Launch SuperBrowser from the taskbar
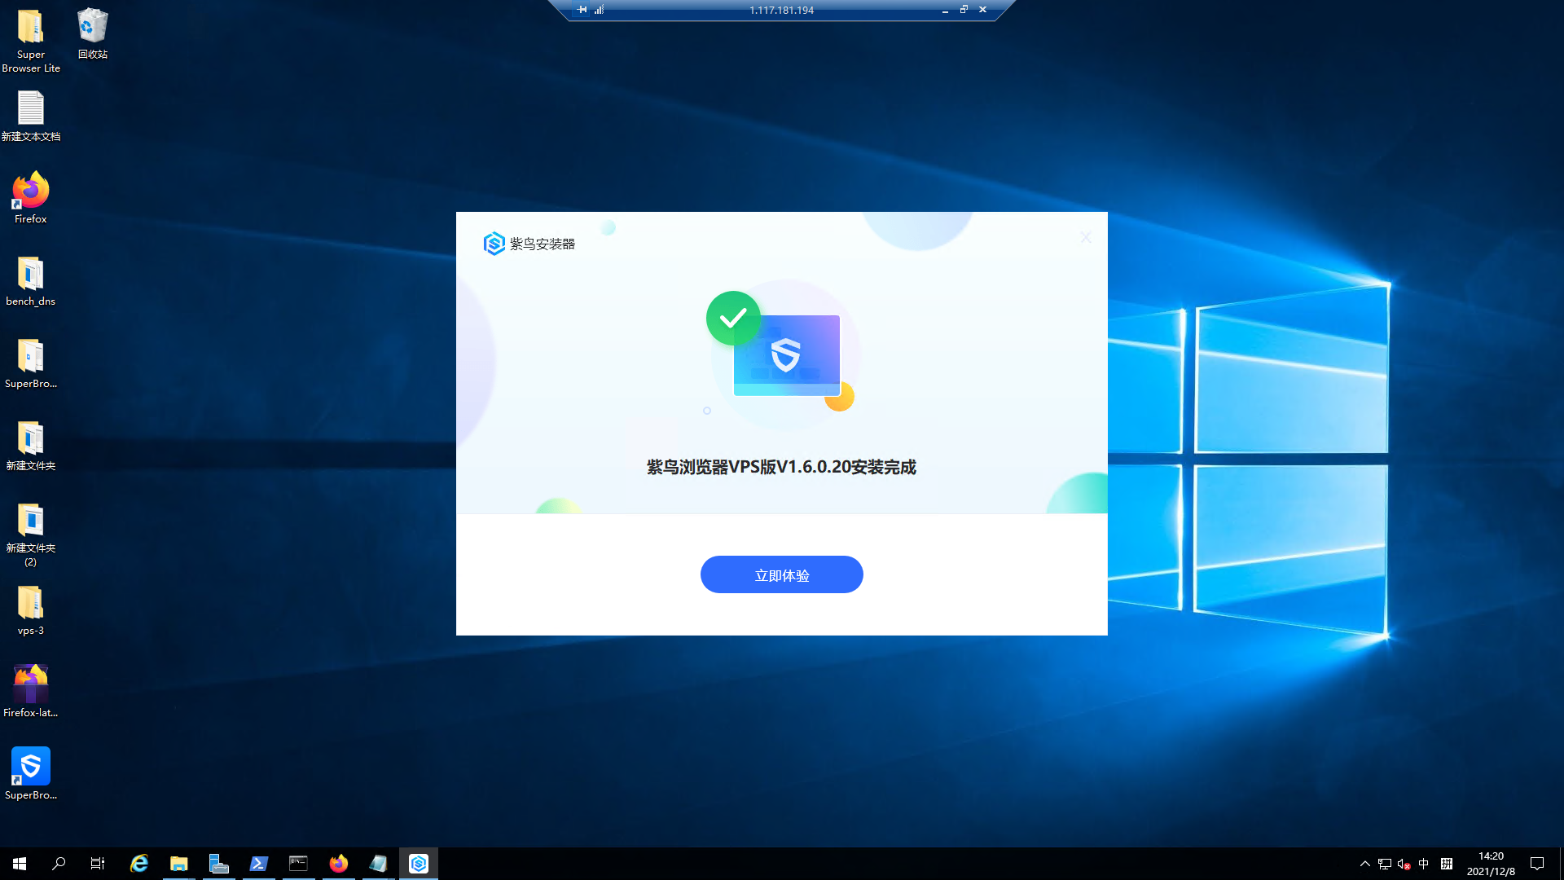Image resolution: width=1564 pixels, height=880 pixels. tap(419, 864)
